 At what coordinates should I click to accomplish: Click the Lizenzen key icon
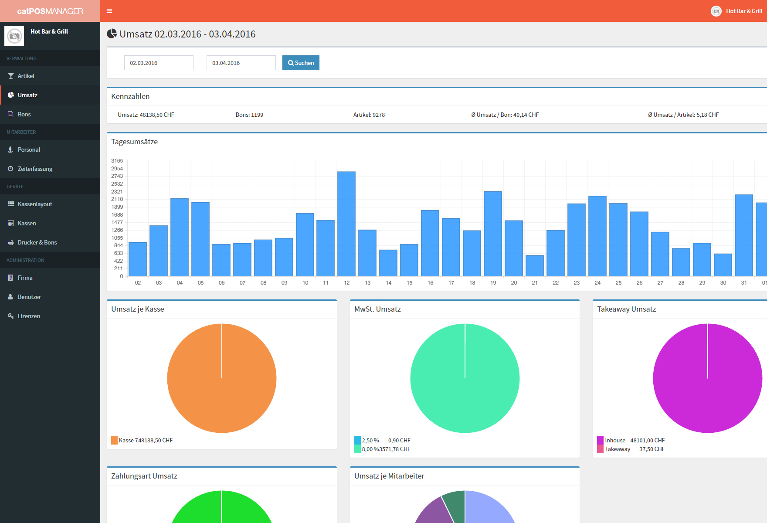(x=11, y=316)
